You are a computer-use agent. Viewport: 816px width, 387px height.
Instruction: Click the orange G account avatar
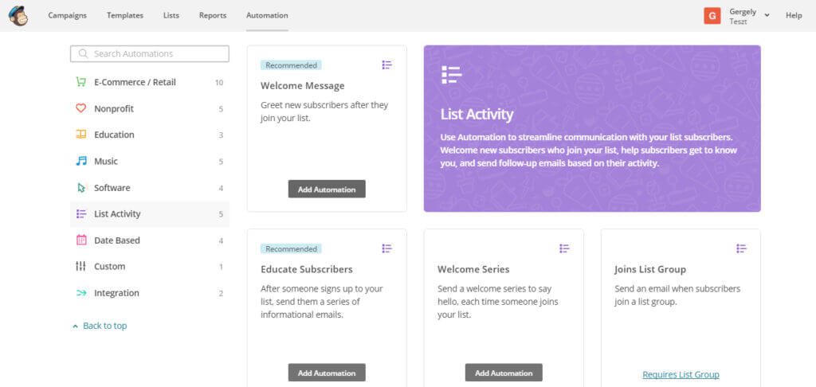(x=712, y=16)
